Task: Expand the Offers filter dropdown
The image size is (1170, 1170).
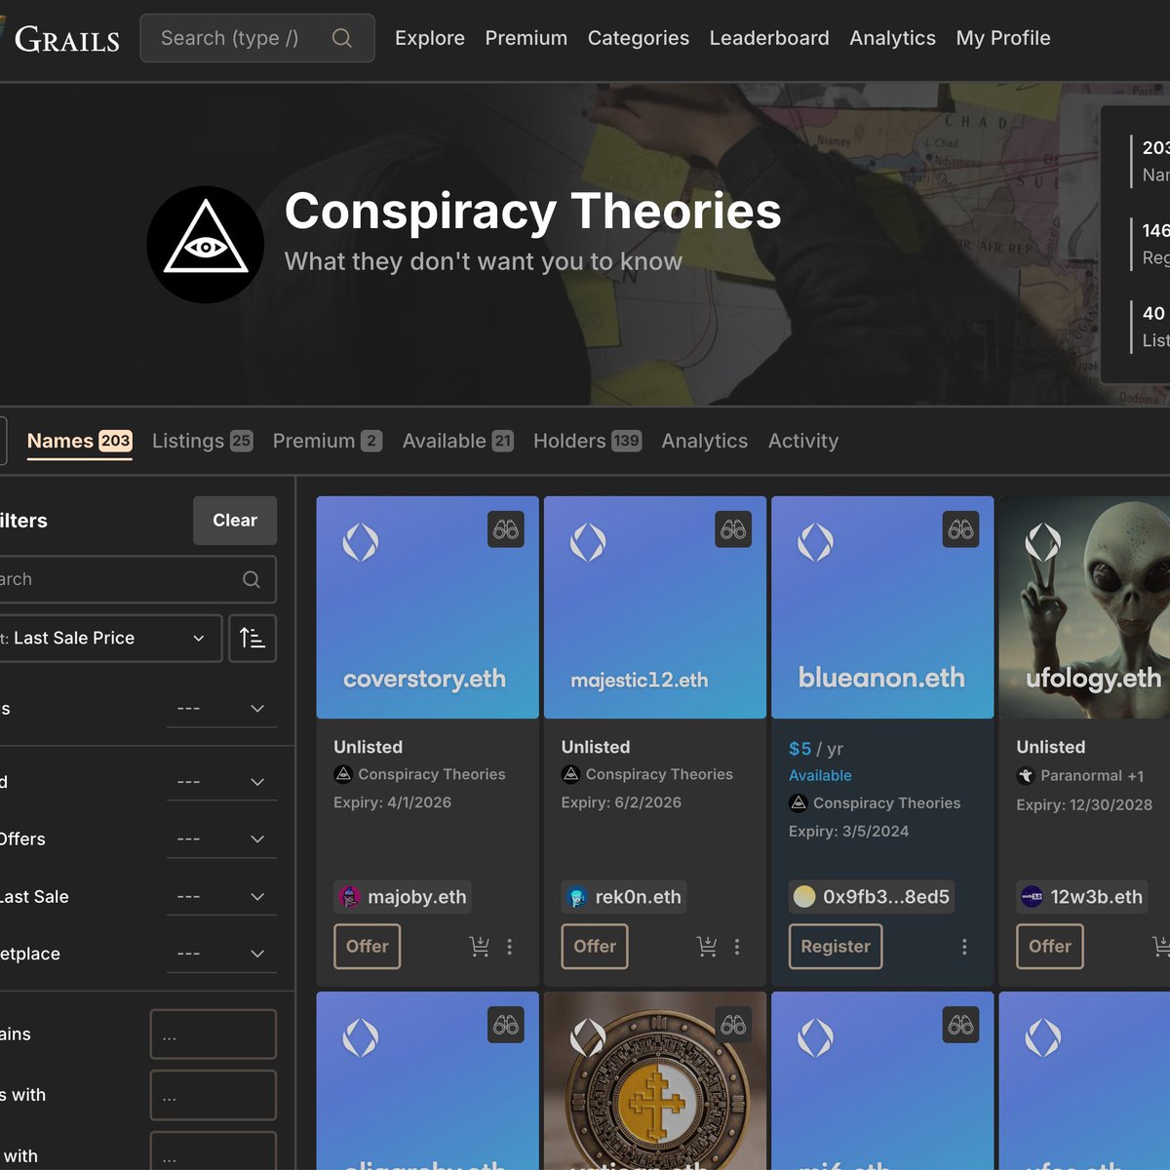Action: pyautogui.click(x=221, y=839)
